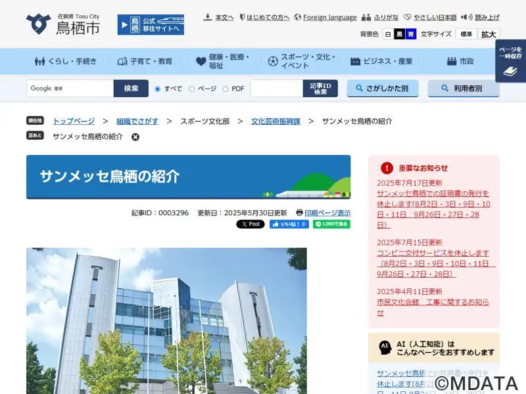This screenshot has width=526, height=394.
Task: Open the 子育て・教育 menu
Action: [145, 61]
